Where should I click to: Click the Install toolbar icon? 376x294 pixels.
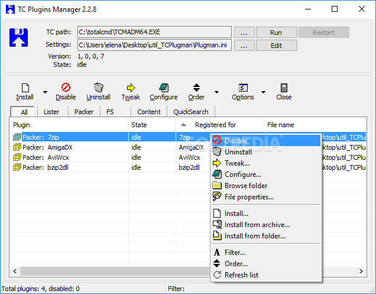(25, 88)
